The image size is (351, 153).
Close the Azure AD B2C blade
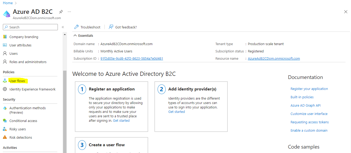(x=346, y=12)
